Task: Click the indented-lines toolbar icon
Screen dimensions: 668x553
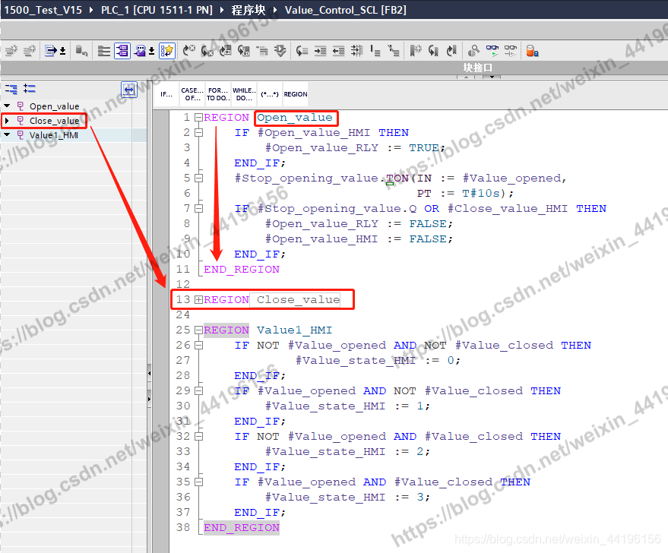Action: point(262,51)
